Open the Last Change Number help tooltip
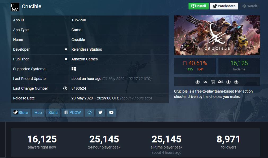The image size is (268, 158). point(65,88)
